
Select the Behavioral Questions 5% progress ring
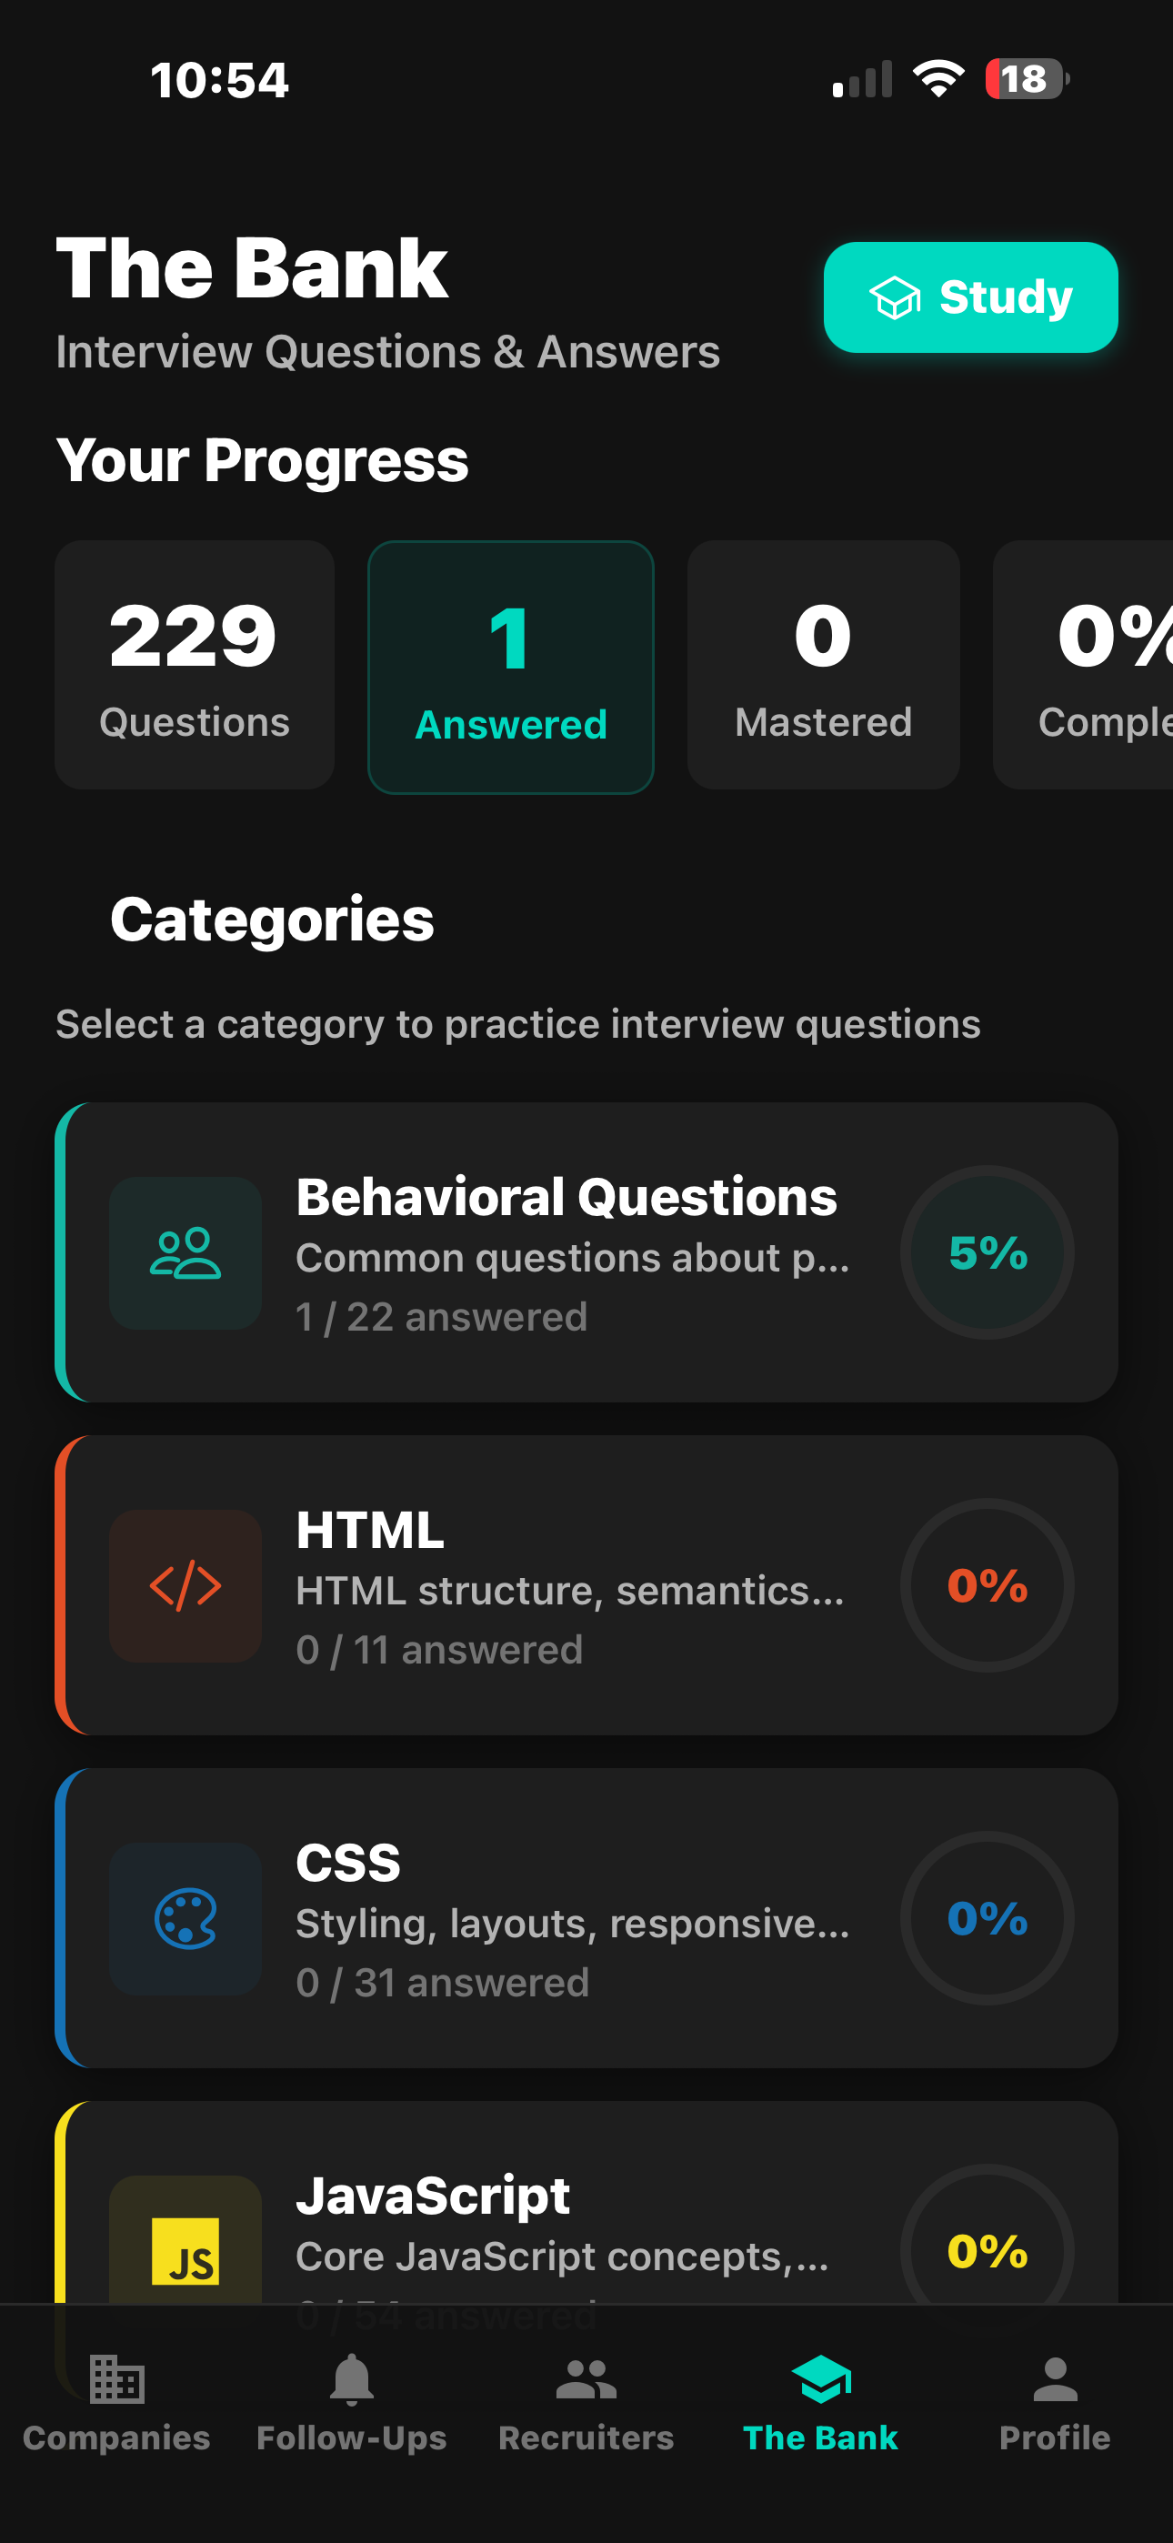(x=988, y=1252)
